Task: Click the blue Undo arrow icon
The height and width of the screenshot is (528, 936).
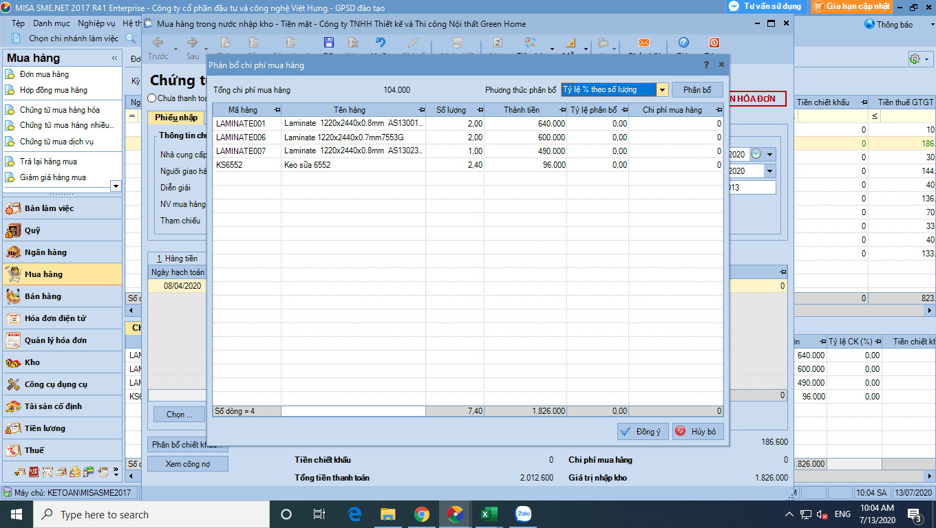Action: tap(380, 43)
